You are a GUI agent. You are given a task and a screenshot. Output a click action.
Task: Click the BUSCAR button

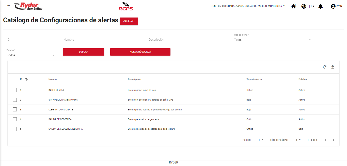click(x=83, y=52)
